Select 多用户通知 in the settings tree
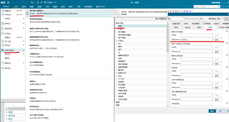This screenshot has height=122, width=229. tap(123, 99)
